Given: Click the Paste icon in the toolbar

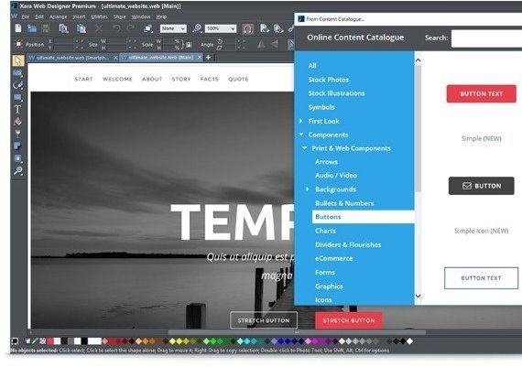Looking at the screenshot, I should coord(82,28).
